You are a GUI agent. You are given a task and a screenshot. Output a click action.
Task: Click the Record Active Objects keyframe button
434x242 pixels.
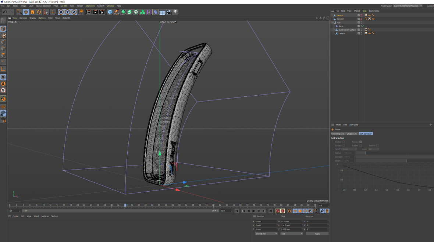[x=278, y=211]
